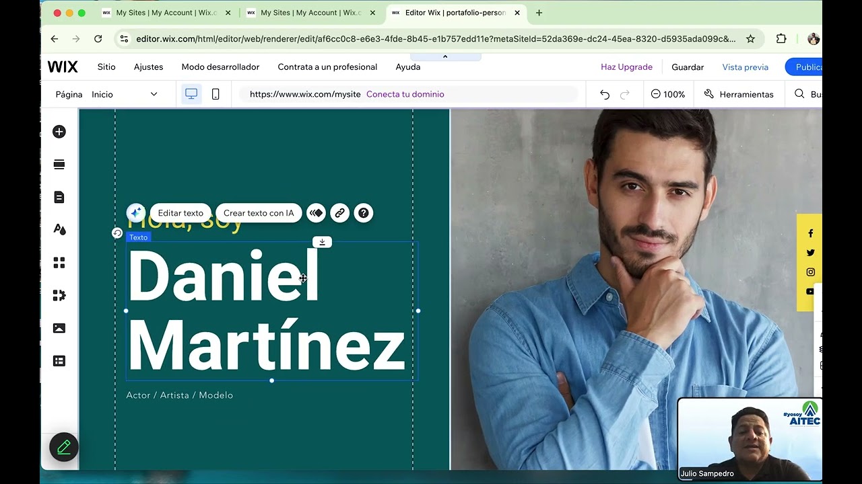862x484 pixels.
Task: Collapse top bar with the up chevron
Action: pos(445,56)
